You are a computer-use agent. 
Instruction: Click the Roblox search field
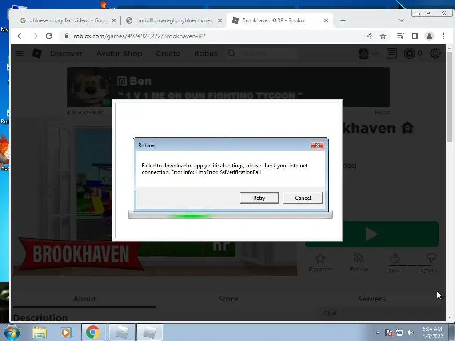pos(263,53)
